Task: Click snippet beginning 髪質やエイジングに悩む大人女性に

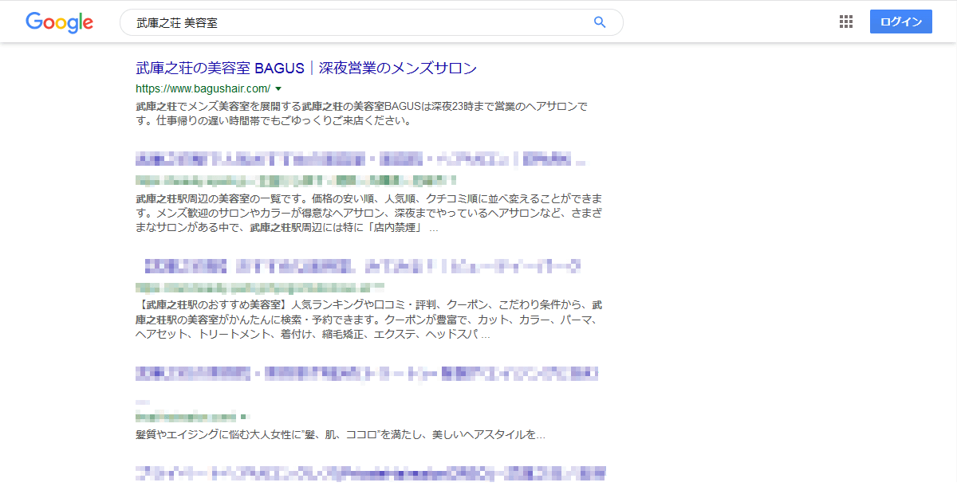Action: (x=341, y=435)
